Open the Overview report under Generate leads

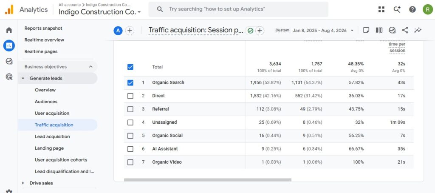[x=45, y=90]
